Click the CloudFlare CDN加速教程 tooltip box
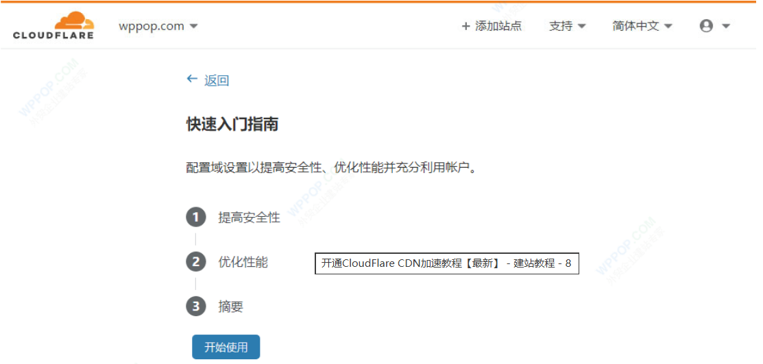 [446, 263]
